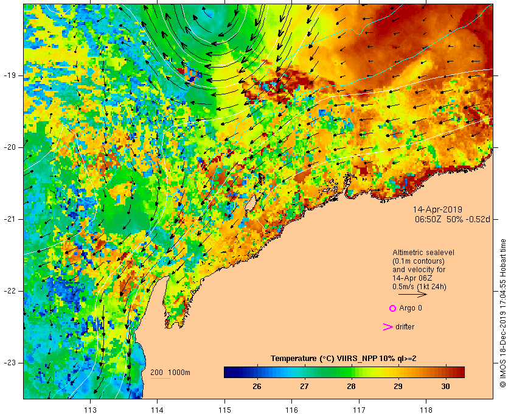Click the 29 value on temperature scale
This screenshot has width=511, height=414.
(x=398, y=387)
